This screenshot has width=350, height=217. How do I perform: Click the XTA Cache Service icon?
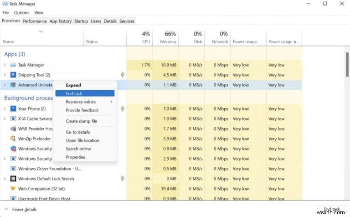(13, 119)
